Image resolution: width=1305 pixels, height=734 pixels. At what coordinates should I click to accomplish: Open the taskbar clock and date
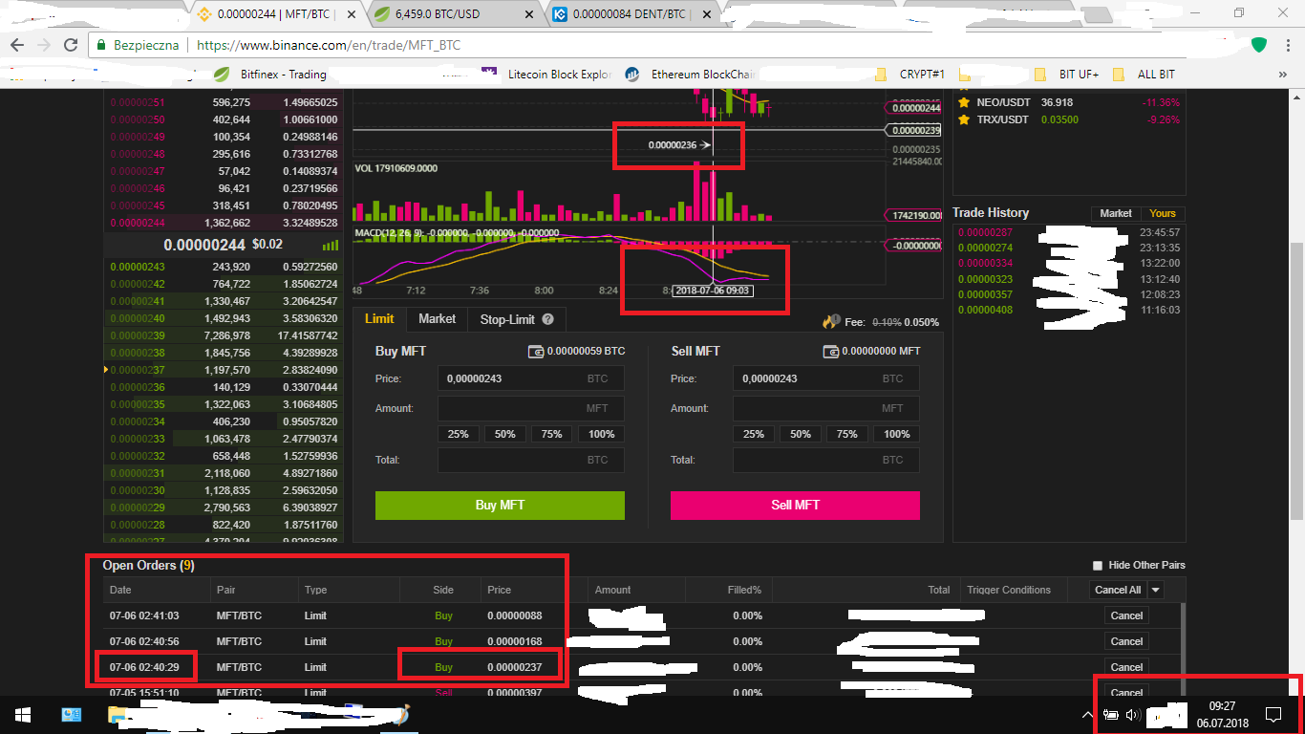click(1223, 714)
